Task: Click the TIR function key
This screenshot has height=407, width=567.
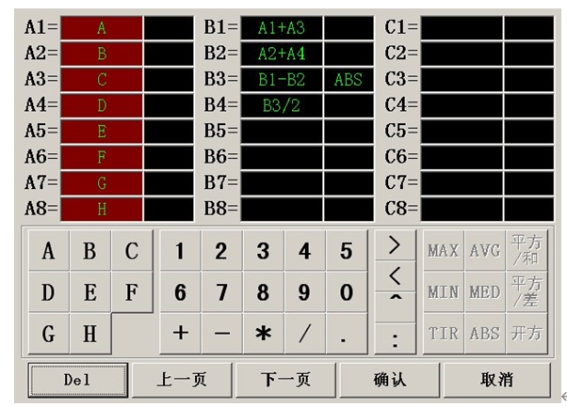Action: pos(444,334)
